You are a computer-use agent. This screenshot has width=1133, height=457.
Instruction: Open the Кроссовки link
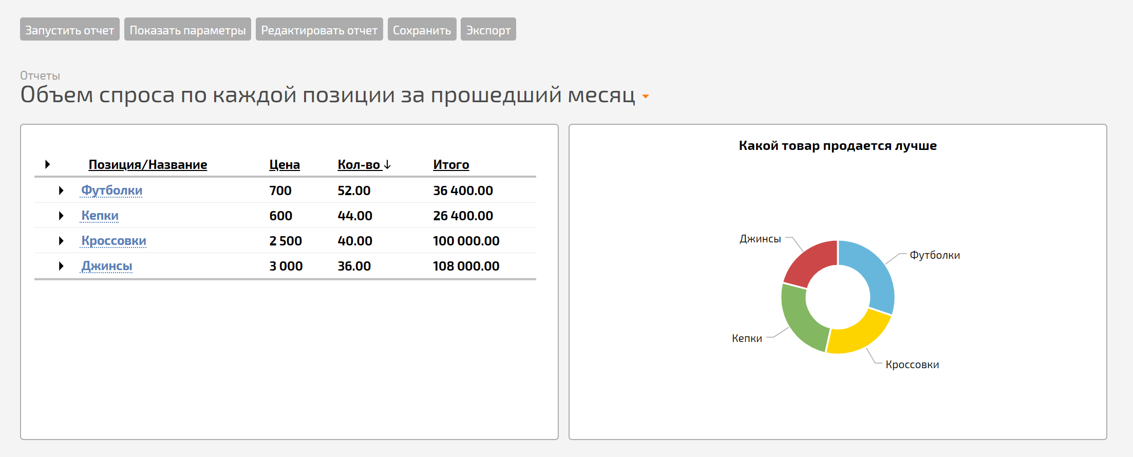[114, 241]
